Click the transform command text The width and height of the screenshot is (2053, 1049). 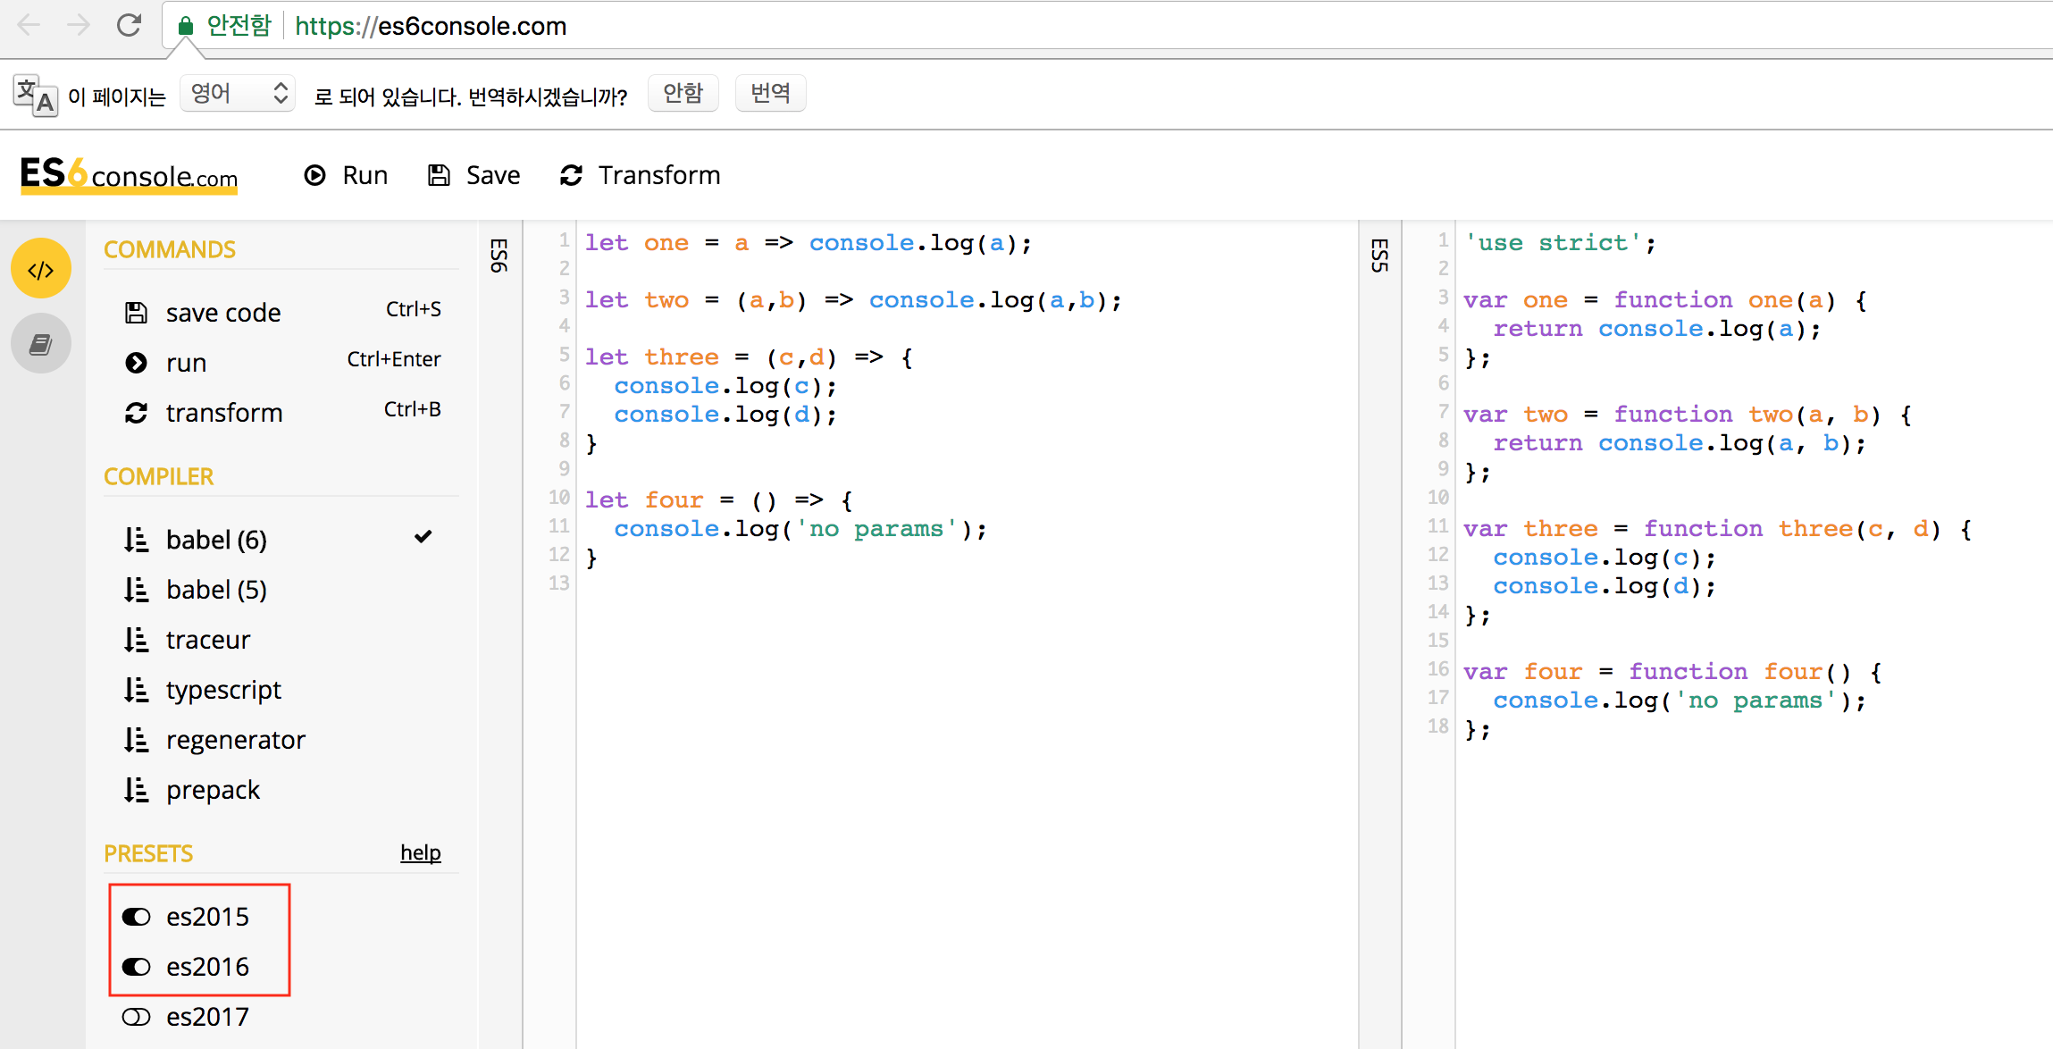click(224, 413)
